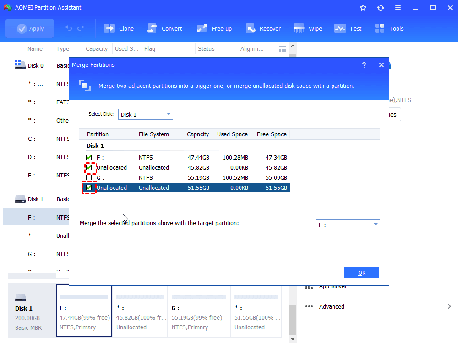Check the G: partition checkbox
Screen dimensions: 458x343
point(89,177)
